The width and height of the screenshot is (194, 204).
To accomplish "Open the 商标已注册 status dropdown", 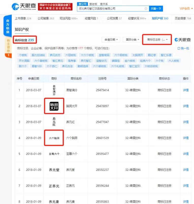I will pos(157,40).
